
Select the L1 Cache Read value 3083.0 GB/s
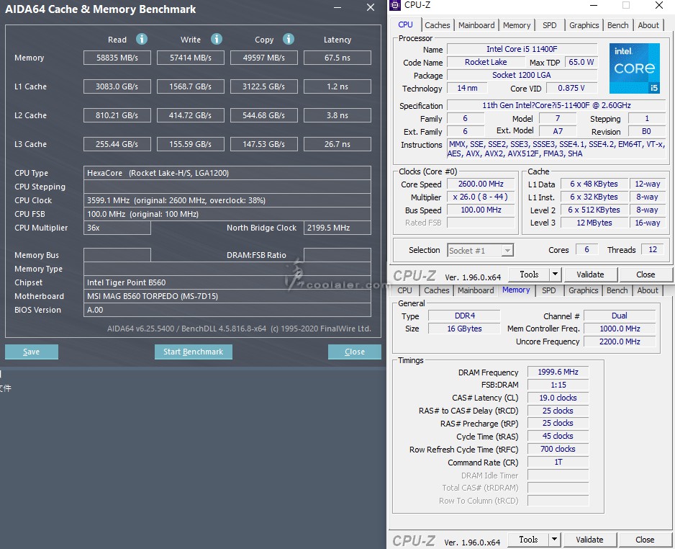point(117,86)
